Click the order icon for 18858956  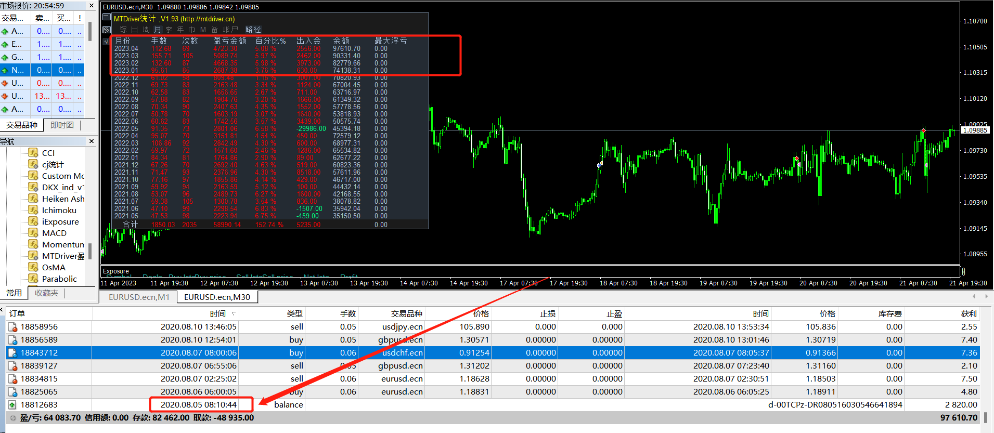(x=12, y=327)
